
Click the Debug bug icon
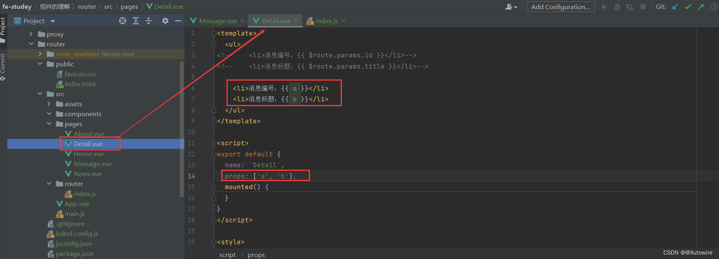click(617, 7)
